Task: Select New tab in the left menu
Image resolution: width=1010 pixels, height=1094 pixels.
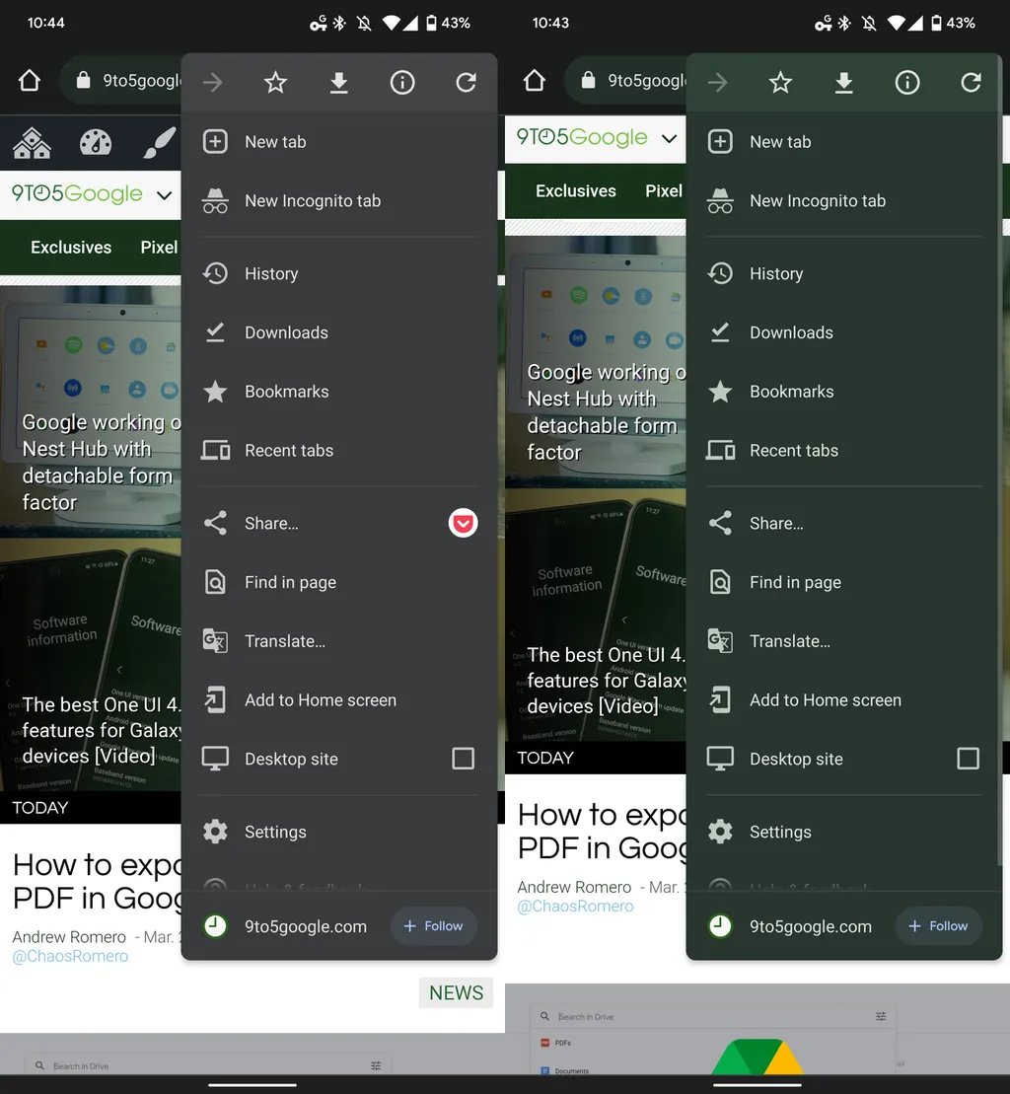Action: 339,142
